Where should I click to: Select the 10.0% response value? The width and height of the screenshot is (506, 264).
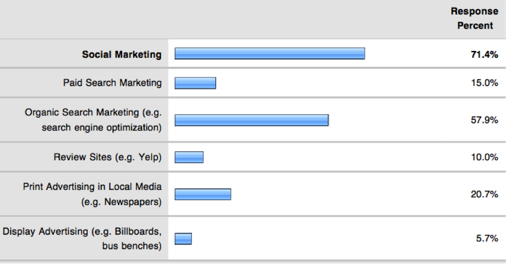[484, 157]
